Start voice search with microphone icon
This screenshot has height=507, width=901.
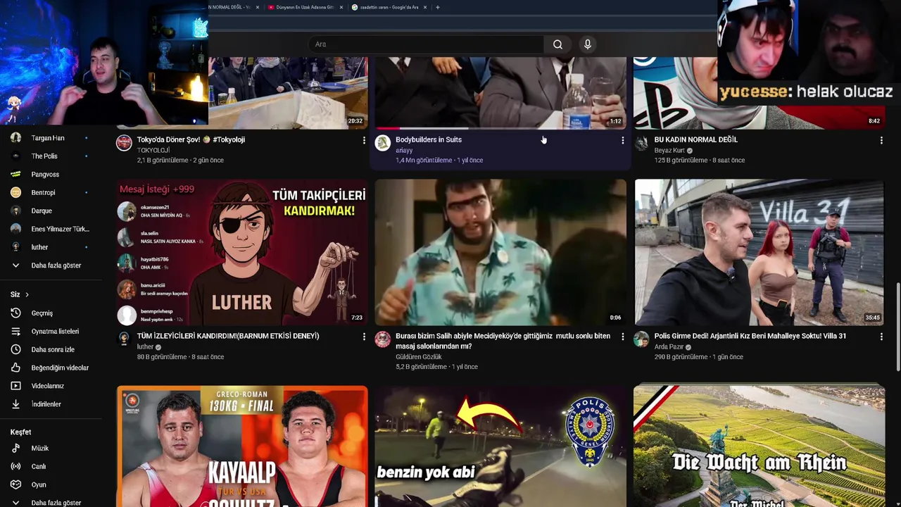pyautogui.click(x=588, y=44)
